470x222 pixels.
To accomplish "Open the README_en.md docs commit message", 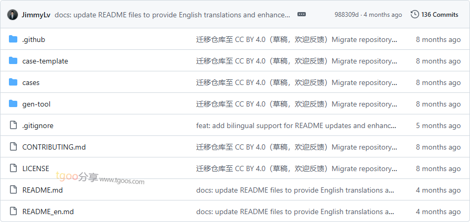I will coord(295,212).
